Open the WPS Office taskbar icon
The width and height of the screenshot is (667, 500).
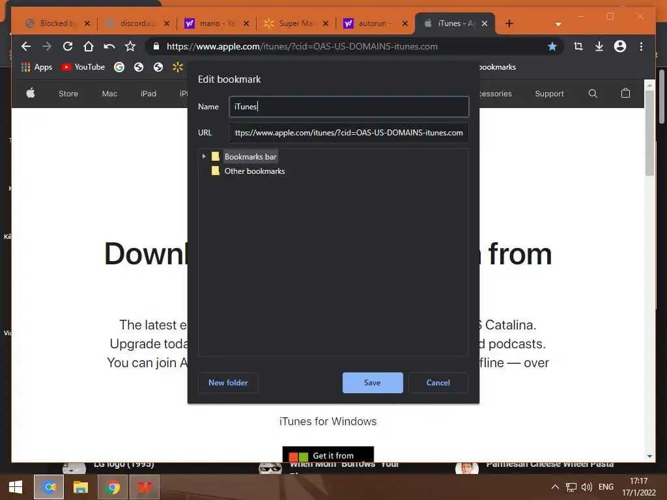(x=144, y=487)
